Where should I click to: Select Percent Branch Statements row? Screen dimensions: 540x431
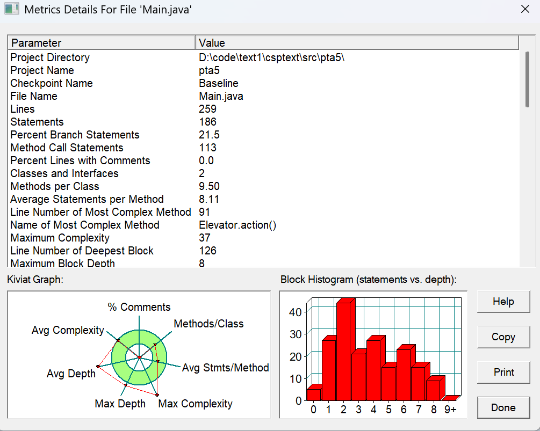point(263,135)
